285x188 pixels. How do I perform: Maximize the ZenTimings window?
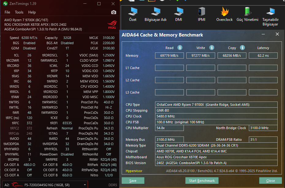(x=99, y=4)
